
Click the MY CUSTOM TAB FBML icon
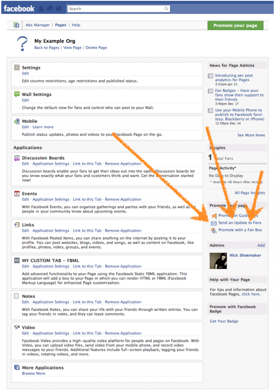(x=17, y=260)
